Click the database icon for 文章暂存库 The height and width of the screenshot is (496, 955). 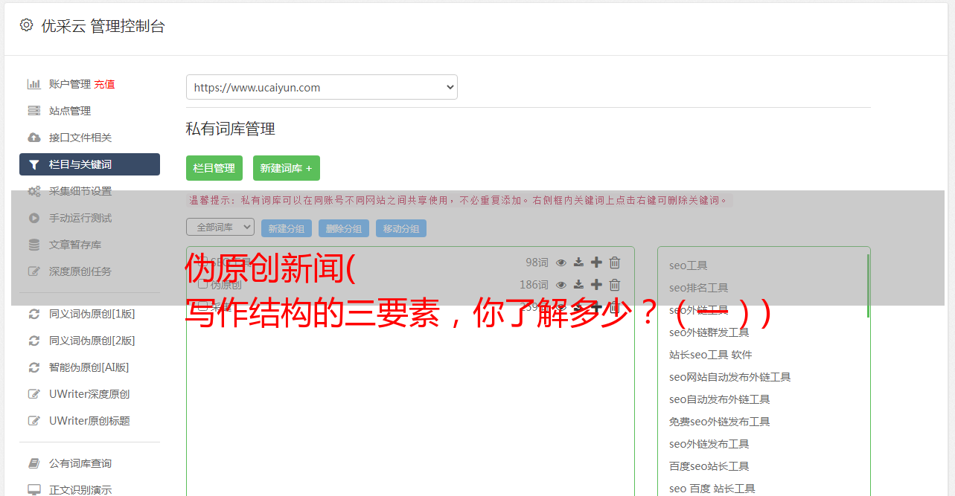33,245
